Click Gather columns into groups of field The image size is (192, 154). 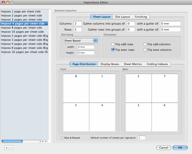pyautogui.click(x=131, y=23)
